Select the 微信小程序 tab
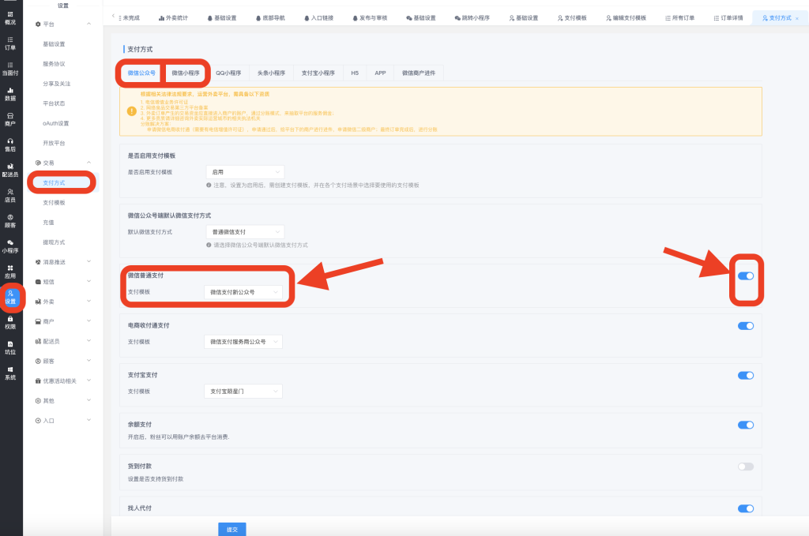 (187, 73)
